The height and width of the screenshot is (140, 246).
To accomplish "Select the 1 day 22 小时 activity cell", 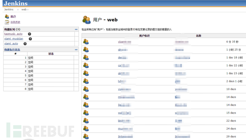I will [x=234, y=65].
